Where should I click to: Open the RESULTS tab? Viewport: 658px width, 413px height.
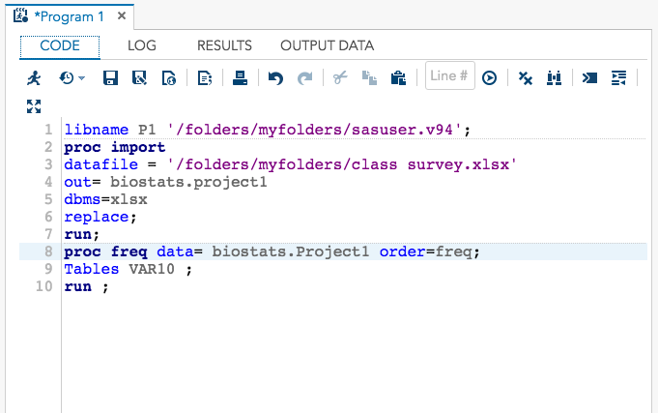(x=224, y=45)
